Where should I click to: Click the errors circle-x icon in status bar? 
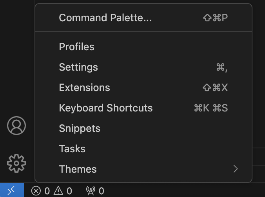click(x=36, y=191)
